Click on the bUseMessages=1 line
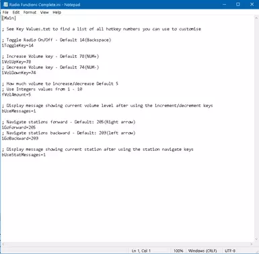The image size is (259, 254). pyautogui.click(x=19, y=111)
